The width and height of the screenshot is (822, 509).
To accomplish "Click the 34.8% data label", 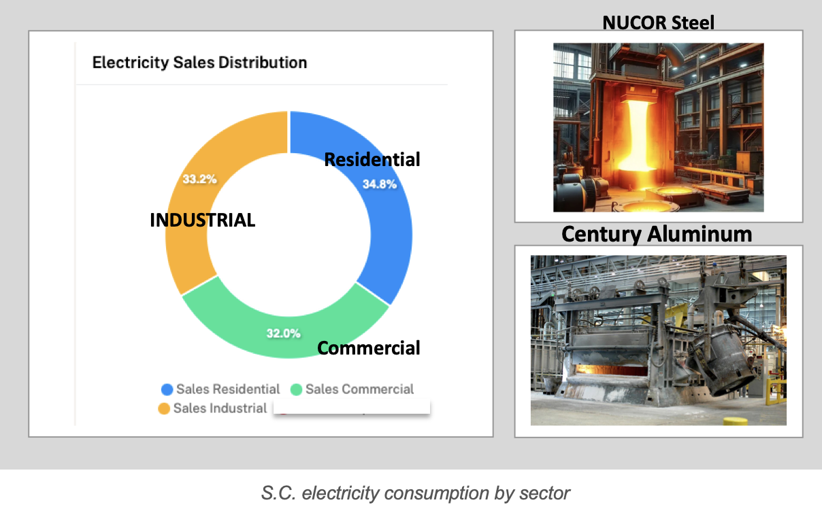I will tap(379, 184).
